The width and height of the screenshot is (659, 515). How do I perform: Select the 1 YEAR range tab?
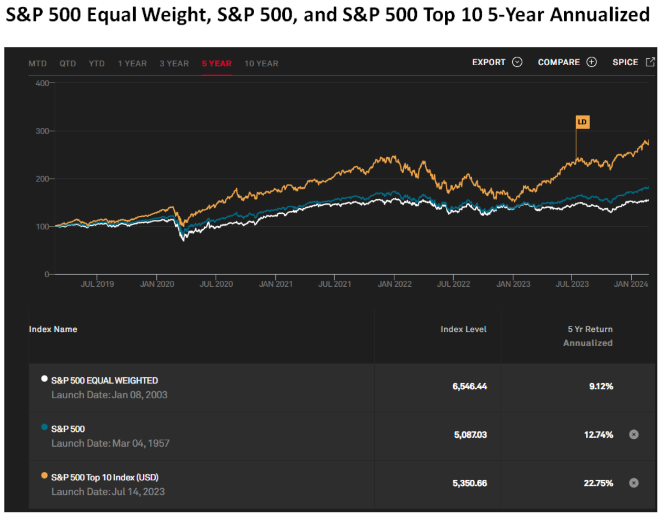[132, 64]
